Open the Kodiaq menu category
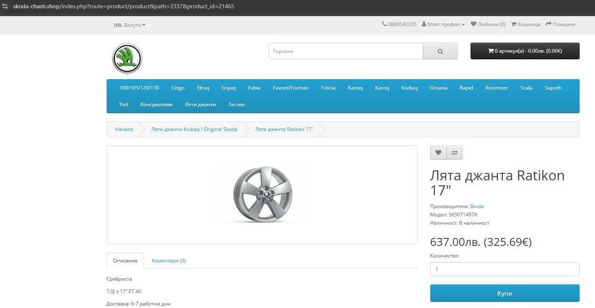This screenshot has width=595, height=308. [409, 87]
